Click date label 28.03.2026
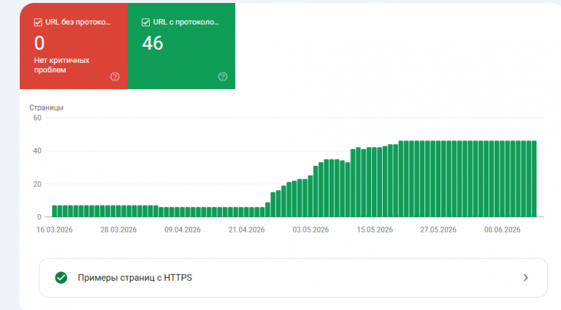The height and width of the screenshot is (310, 561). coord(118,230)
